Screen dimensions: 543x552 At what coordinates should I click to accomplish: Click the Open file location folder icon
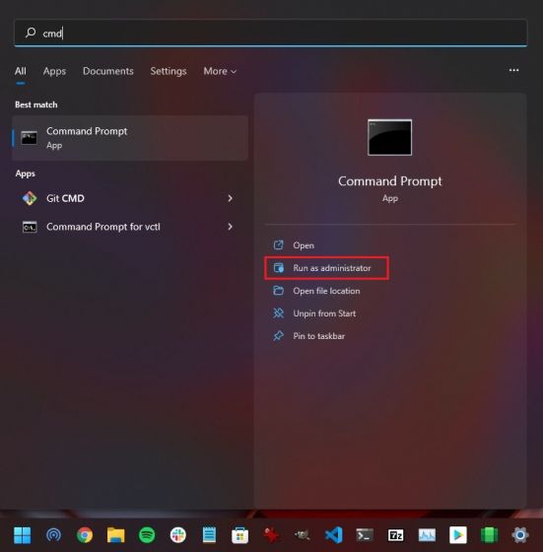[278, 291]
